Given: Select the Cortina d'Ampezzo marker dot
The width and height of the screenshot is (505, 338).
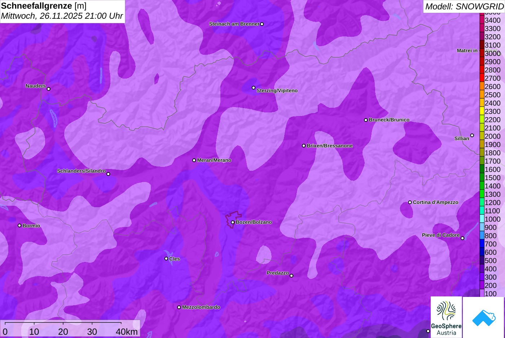Looking at the screenshot, I should click(410, 202).
